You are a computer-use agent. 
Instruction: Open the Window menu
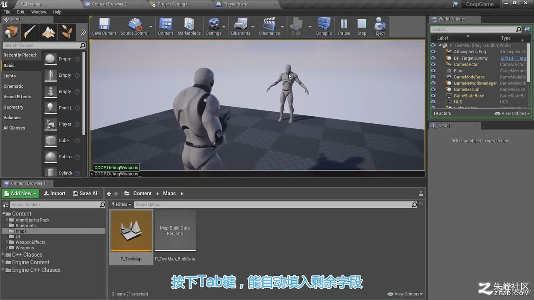tap(38, 12)
